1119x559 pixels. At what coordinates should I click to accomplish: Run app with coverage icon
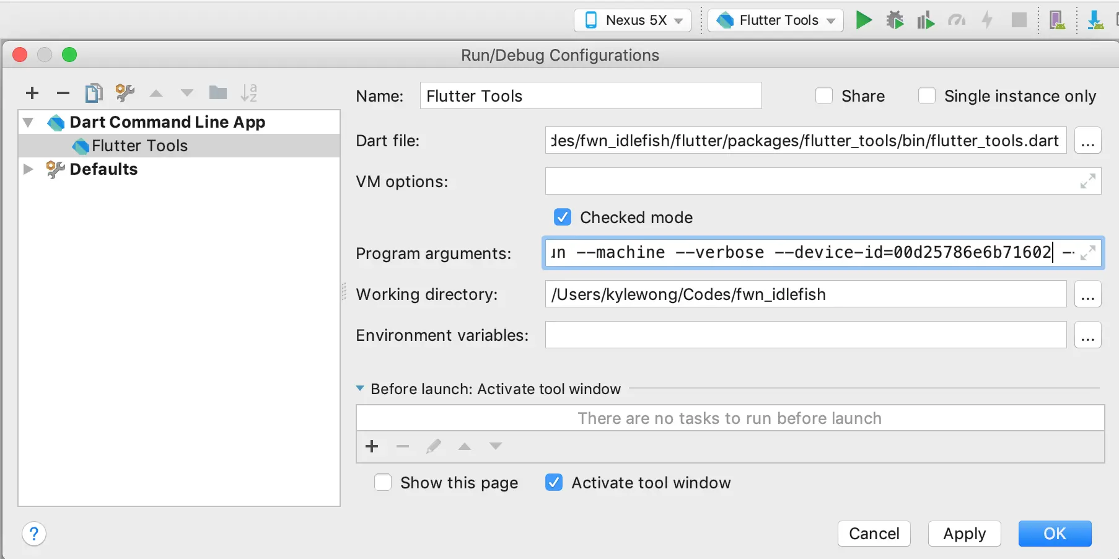pos(925,20)
